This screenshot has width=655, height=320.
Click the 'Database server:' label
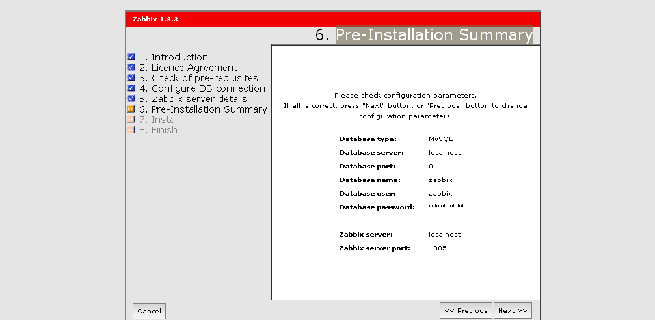click(372, 153)
